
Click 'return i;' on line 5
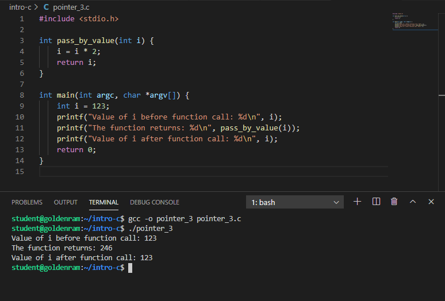pos(76,63)
